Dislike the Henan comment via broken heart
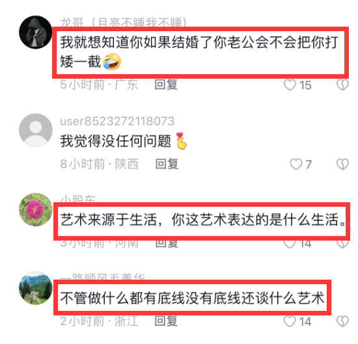Viewport: 358px width, 344px height. (342, 244)
